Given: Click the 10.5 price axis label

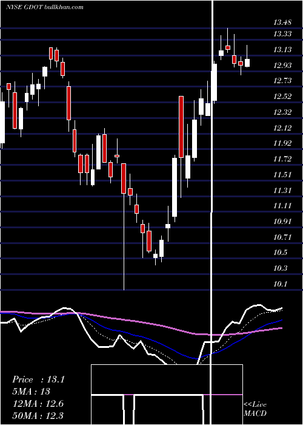Looking at the screenshot, I should point(280,253).
